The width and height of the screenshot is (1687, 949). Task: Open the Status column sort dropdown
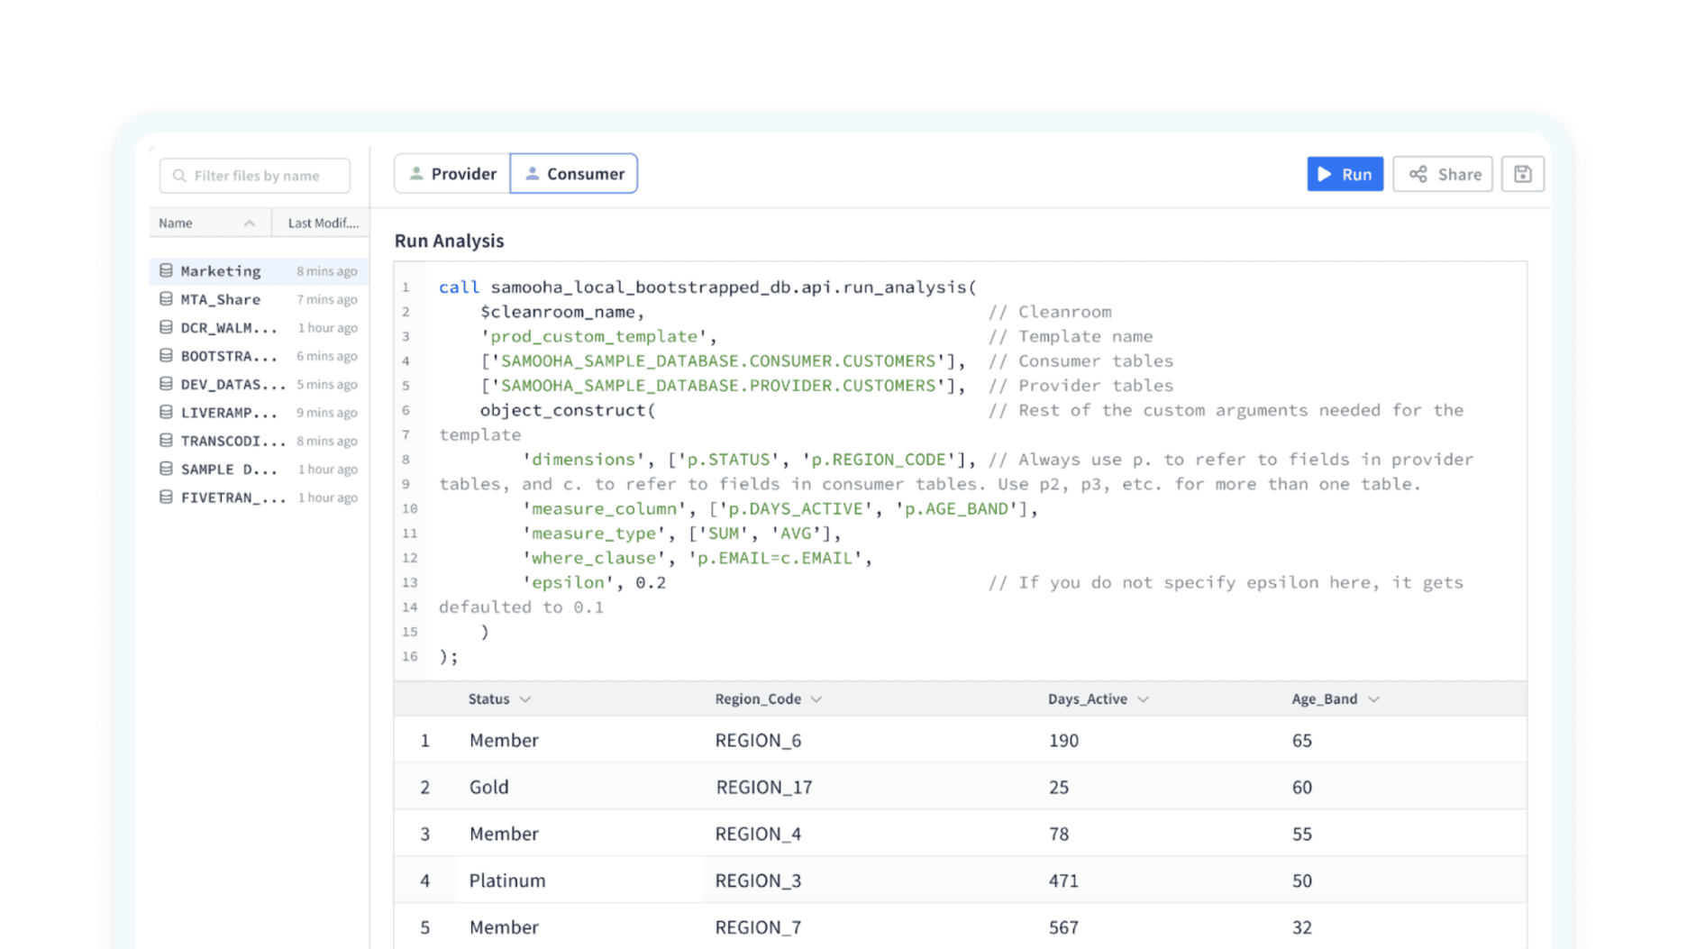[x=525, y=698]
